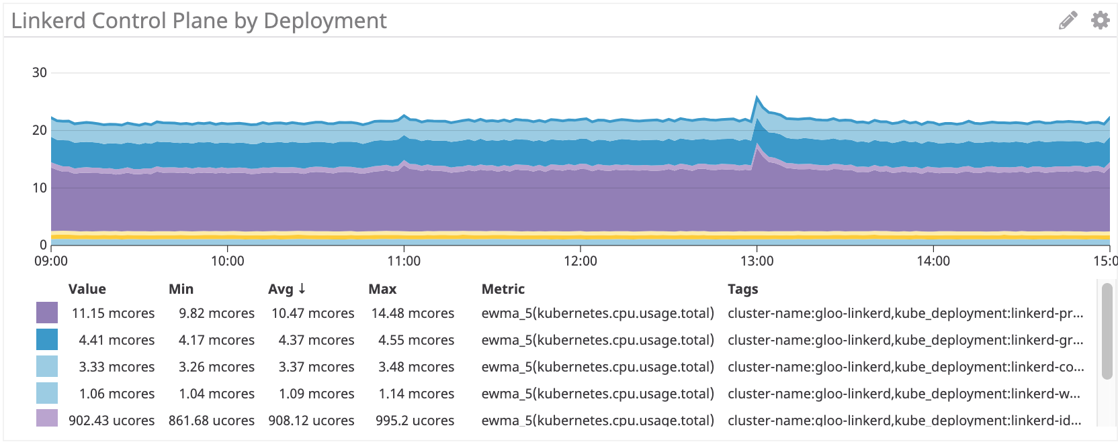Click the purple linkerd-pr series swatch
Screen dimensions: 1118x444
coord(47,313)
